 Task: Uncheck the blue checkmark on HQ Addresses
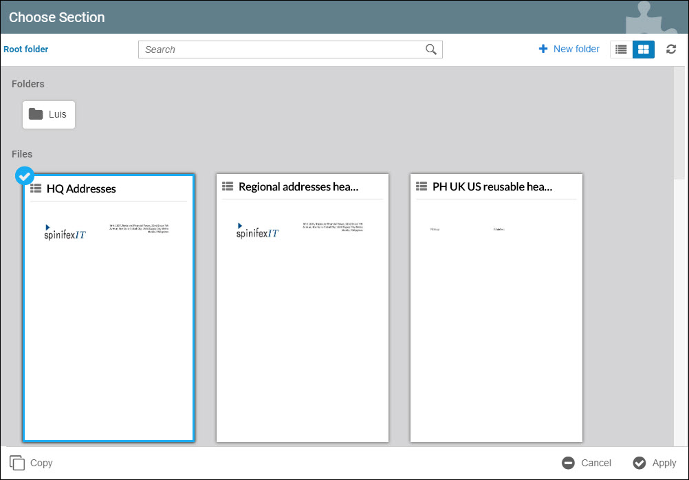click(24, 176)
